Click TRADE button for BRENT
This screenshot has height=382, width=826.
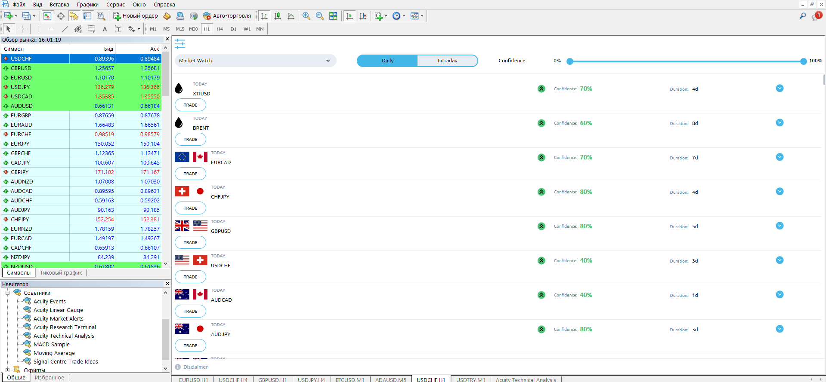(x=190, y=139)
